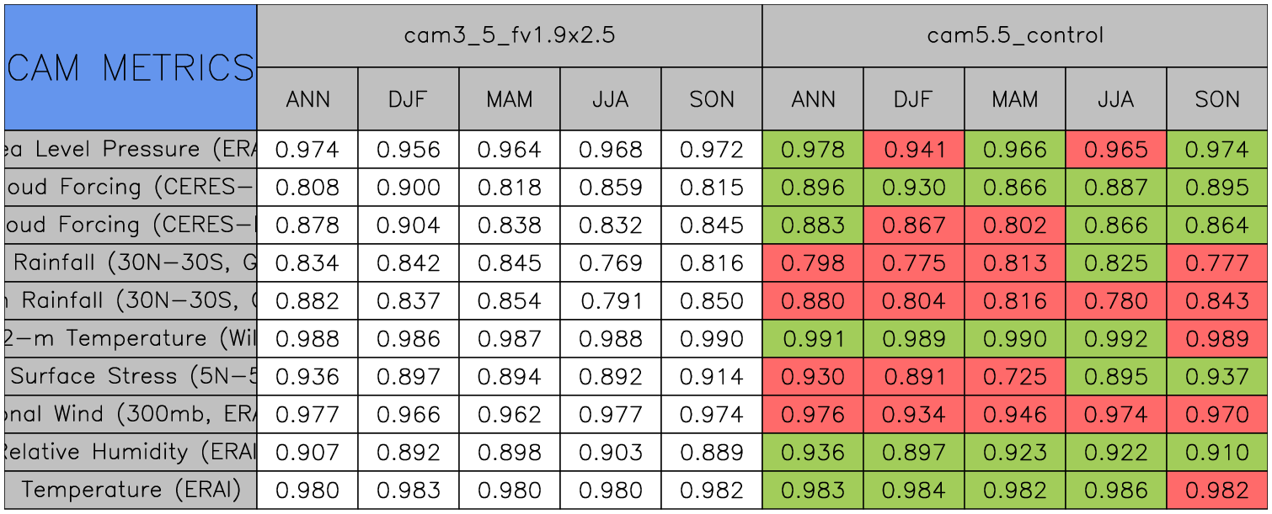Click the green cell showing 0.991
The width and height of the screenshot is (1272, 514).
(x=813, y=339)
